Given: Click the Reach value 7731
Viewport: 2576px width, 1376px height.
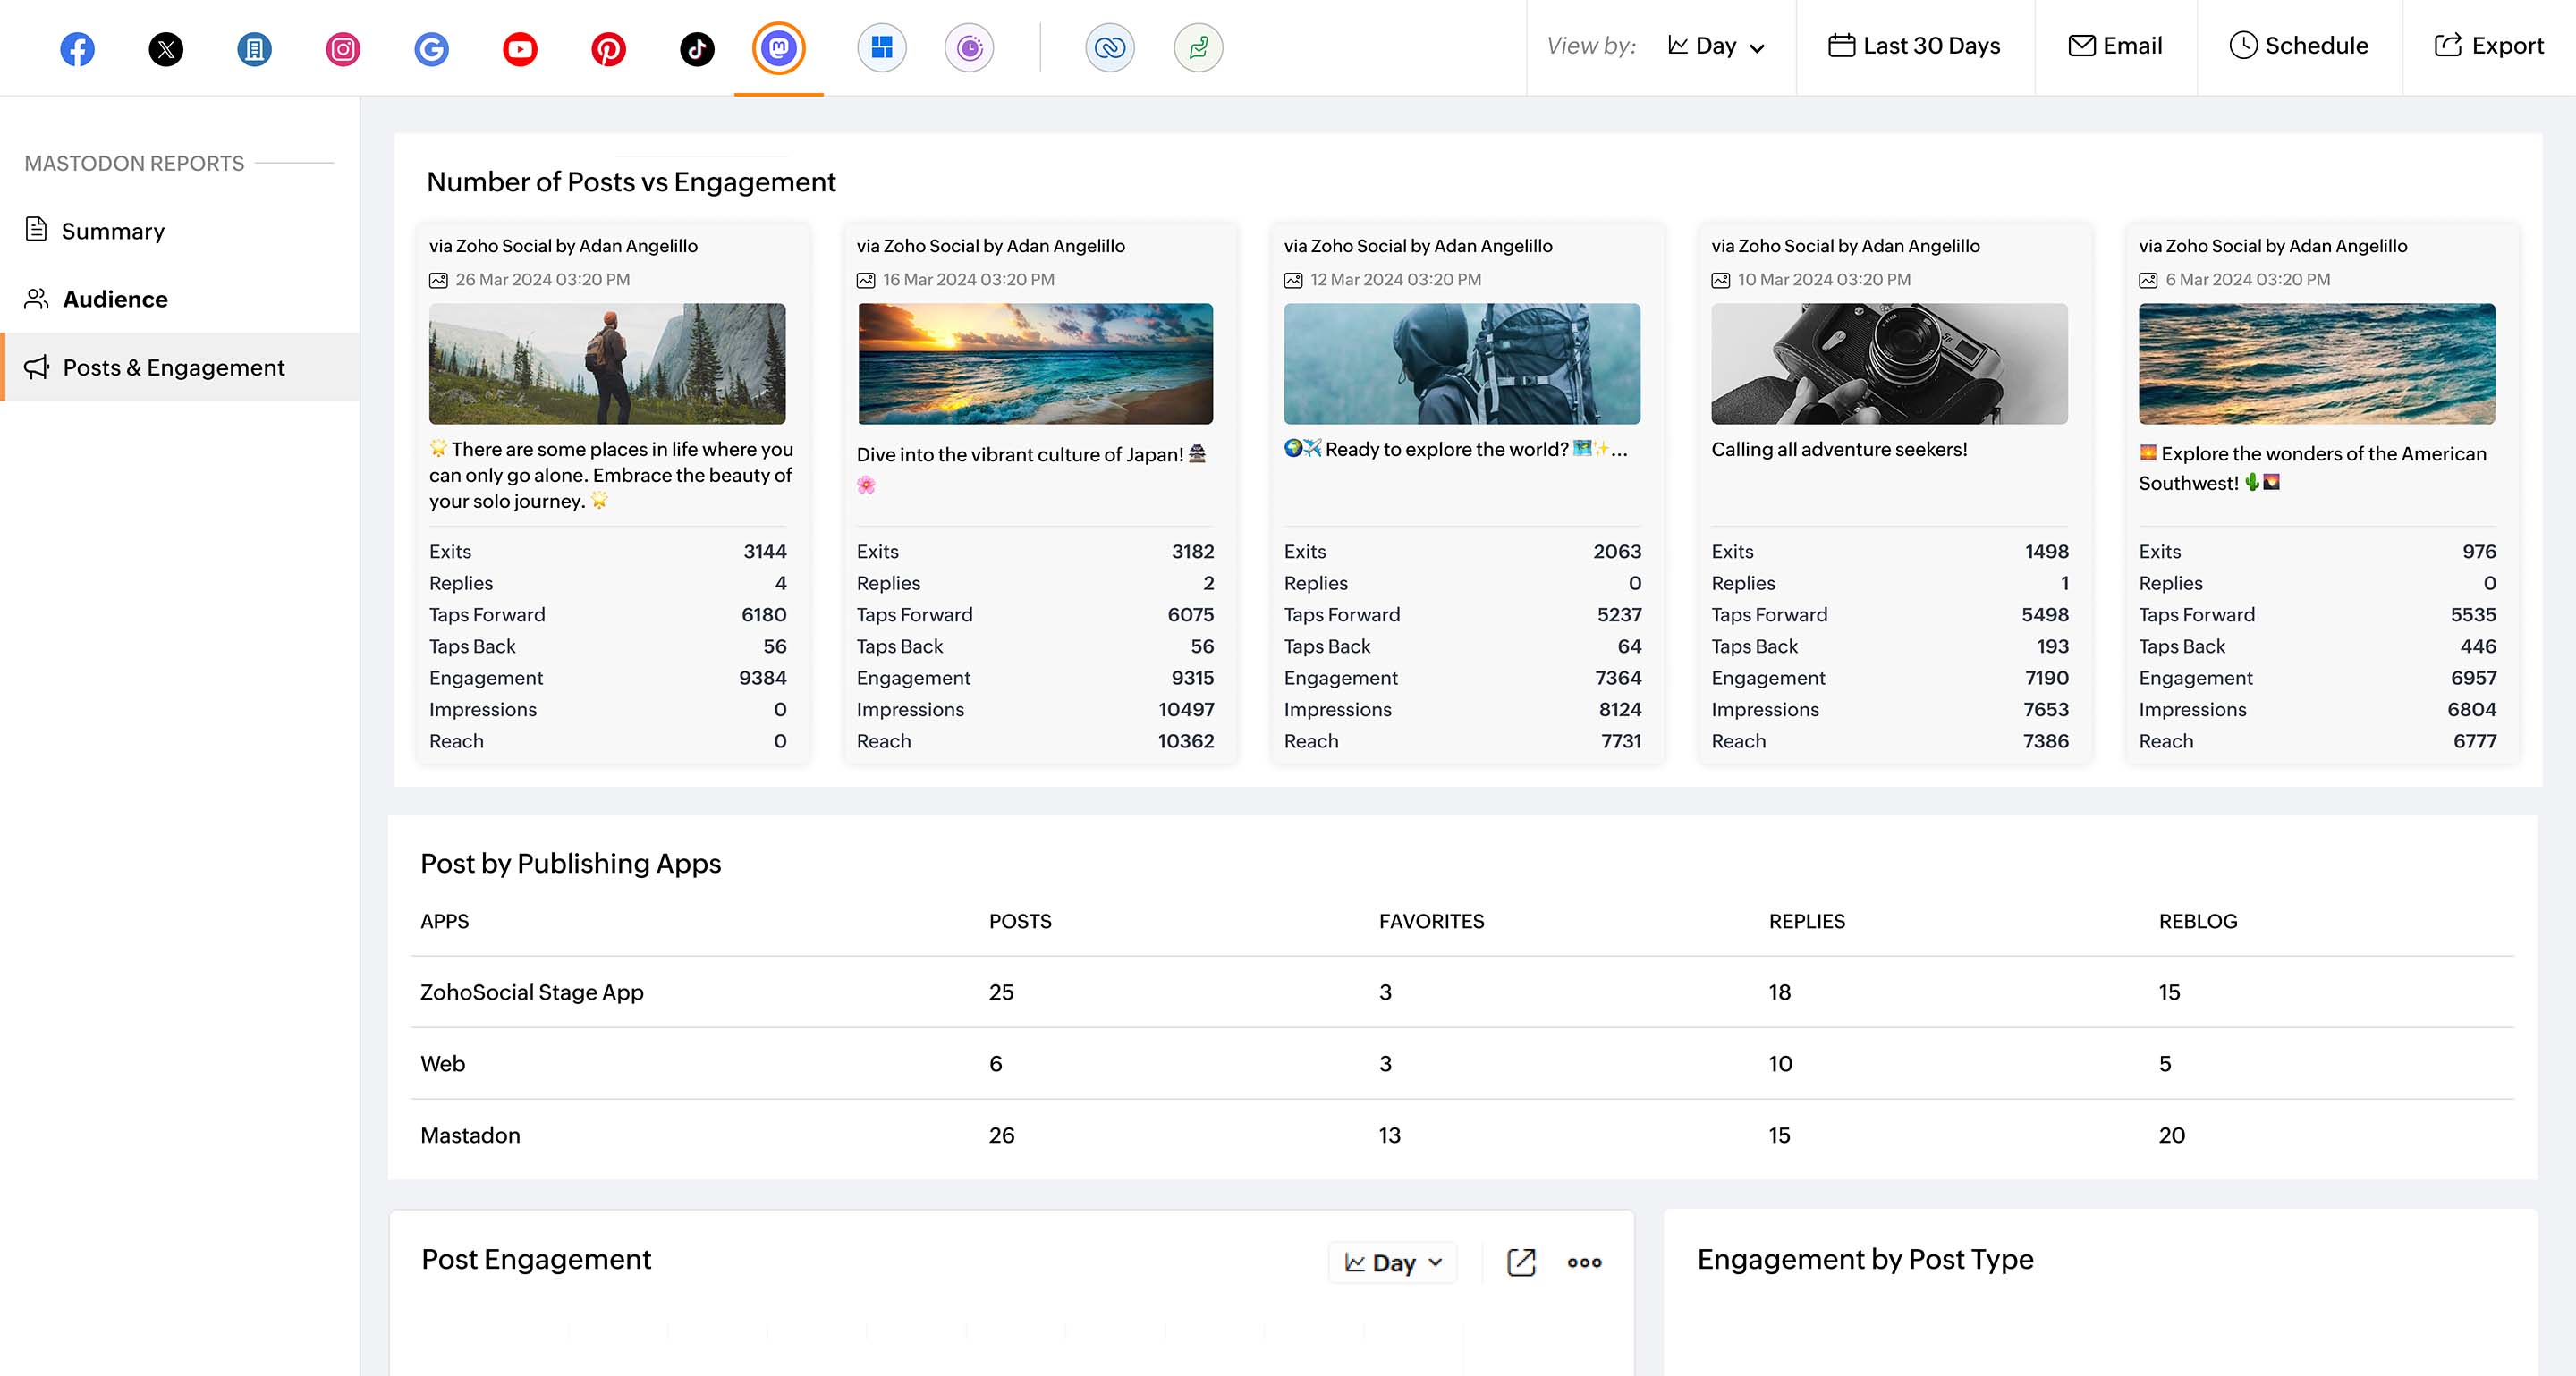Looking at the screenshot, I should (x=1620, y=741).
